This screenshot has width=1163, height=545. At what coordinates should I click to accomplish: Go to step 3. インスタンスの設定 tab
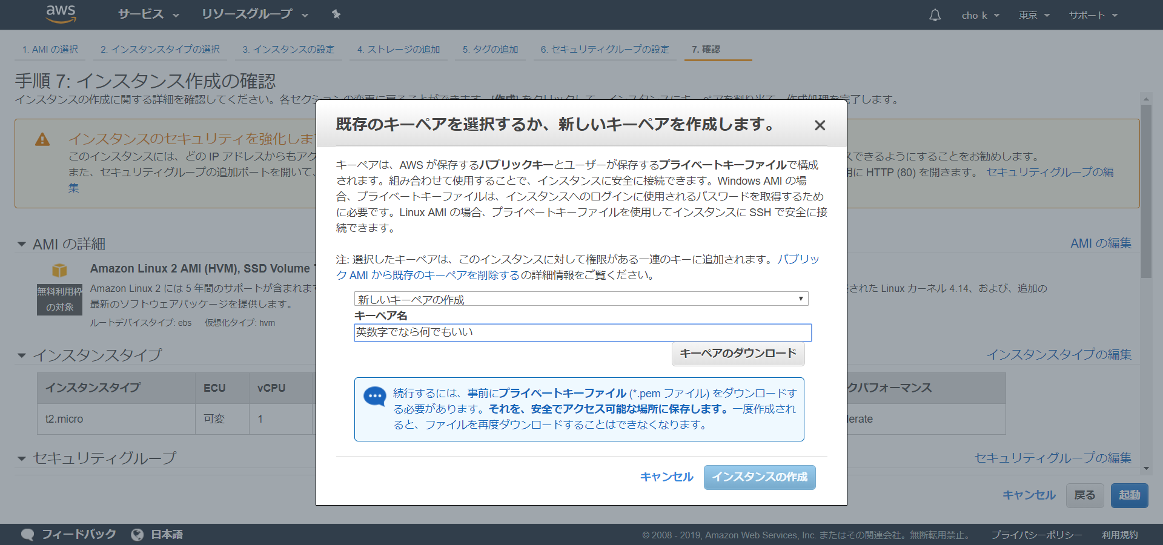click(x=288, y=50)
